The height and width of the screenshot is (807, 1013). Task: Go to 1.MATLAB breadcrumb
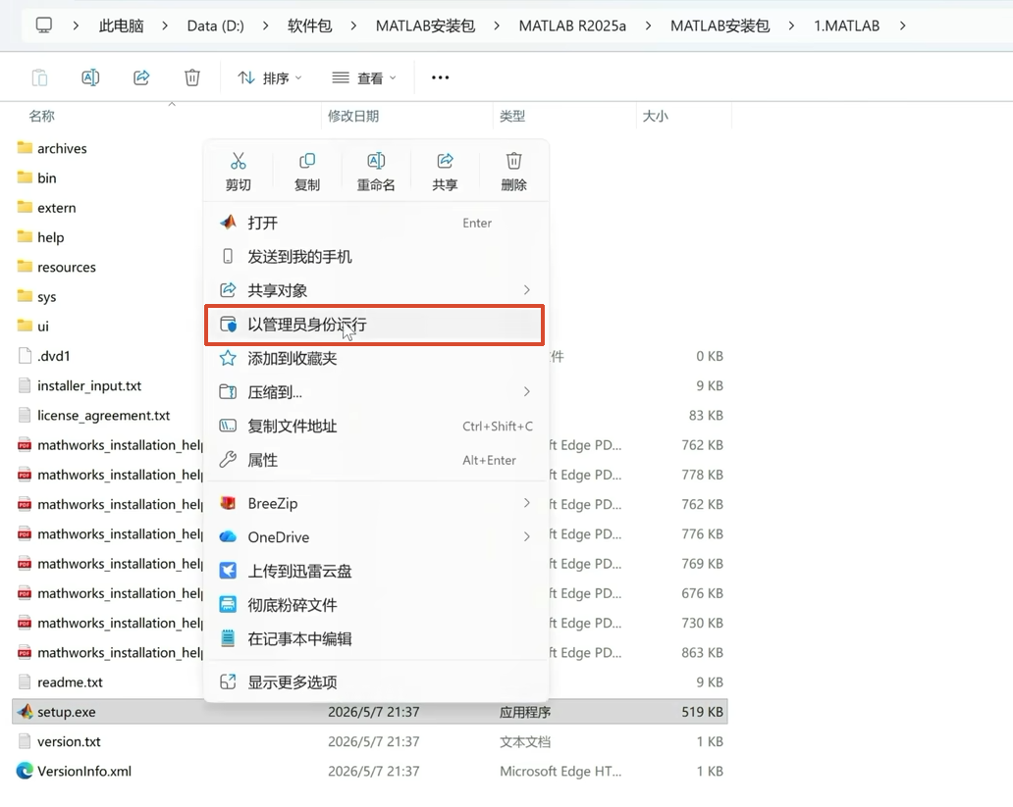[x=846, y=25]
